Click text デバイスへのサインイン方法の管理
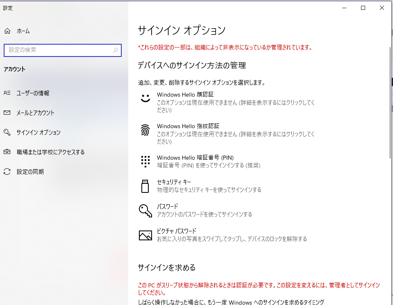The height and width of the screenshot is (305, 393). pos(192,66)
